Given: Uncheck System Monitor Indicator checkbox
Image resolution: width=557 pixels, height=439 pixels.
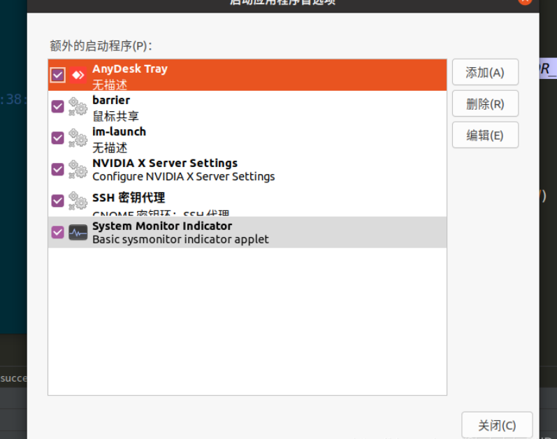Looking at the screenshot, I should click(57, 232).
